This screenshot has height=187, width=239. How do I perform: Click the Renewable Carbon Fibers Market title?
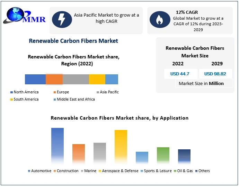point(73,41)
